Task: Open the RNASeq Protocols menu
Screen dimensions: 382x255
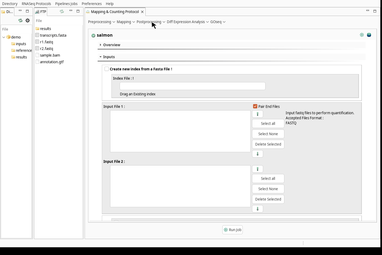Action: [x=36, y=4]
